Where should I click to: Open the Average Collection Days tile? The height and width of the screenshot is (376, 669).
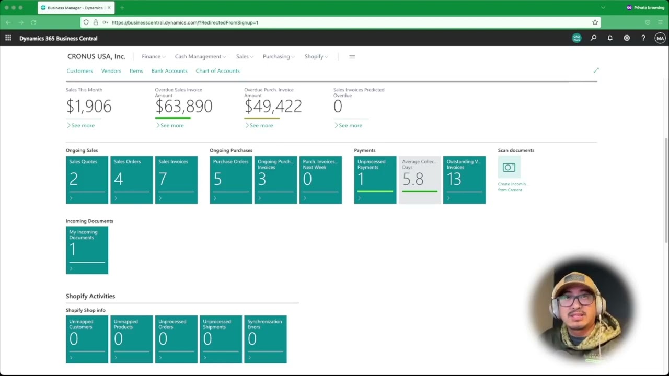pos(420,180)
